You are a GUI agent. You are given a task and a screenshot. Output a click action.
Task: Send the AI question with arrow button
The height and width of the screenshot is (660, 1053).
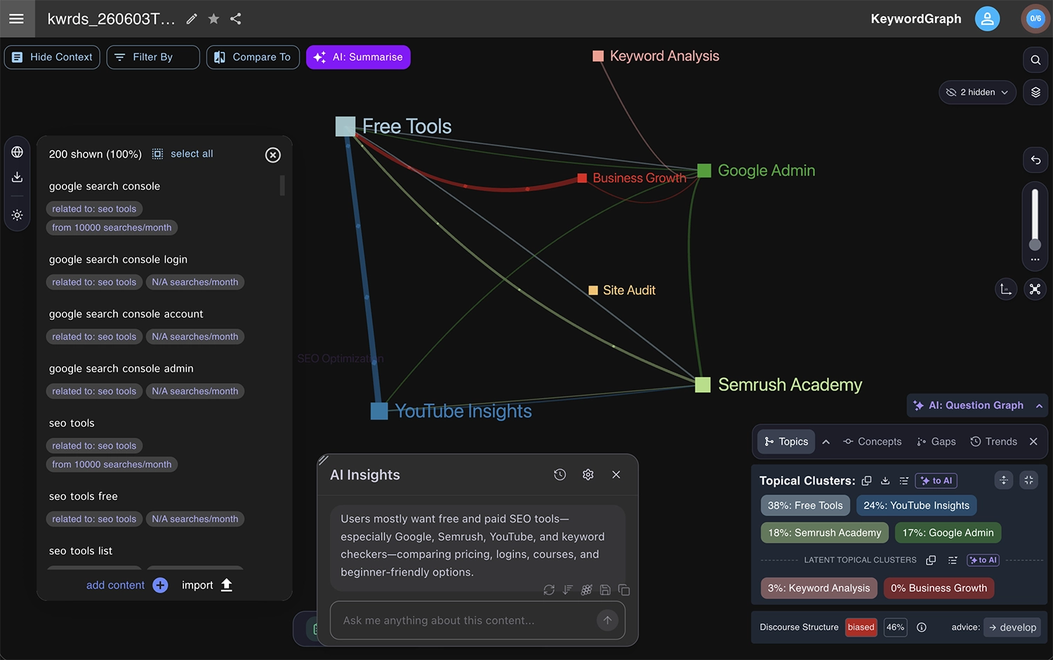(x=607, y=620)
